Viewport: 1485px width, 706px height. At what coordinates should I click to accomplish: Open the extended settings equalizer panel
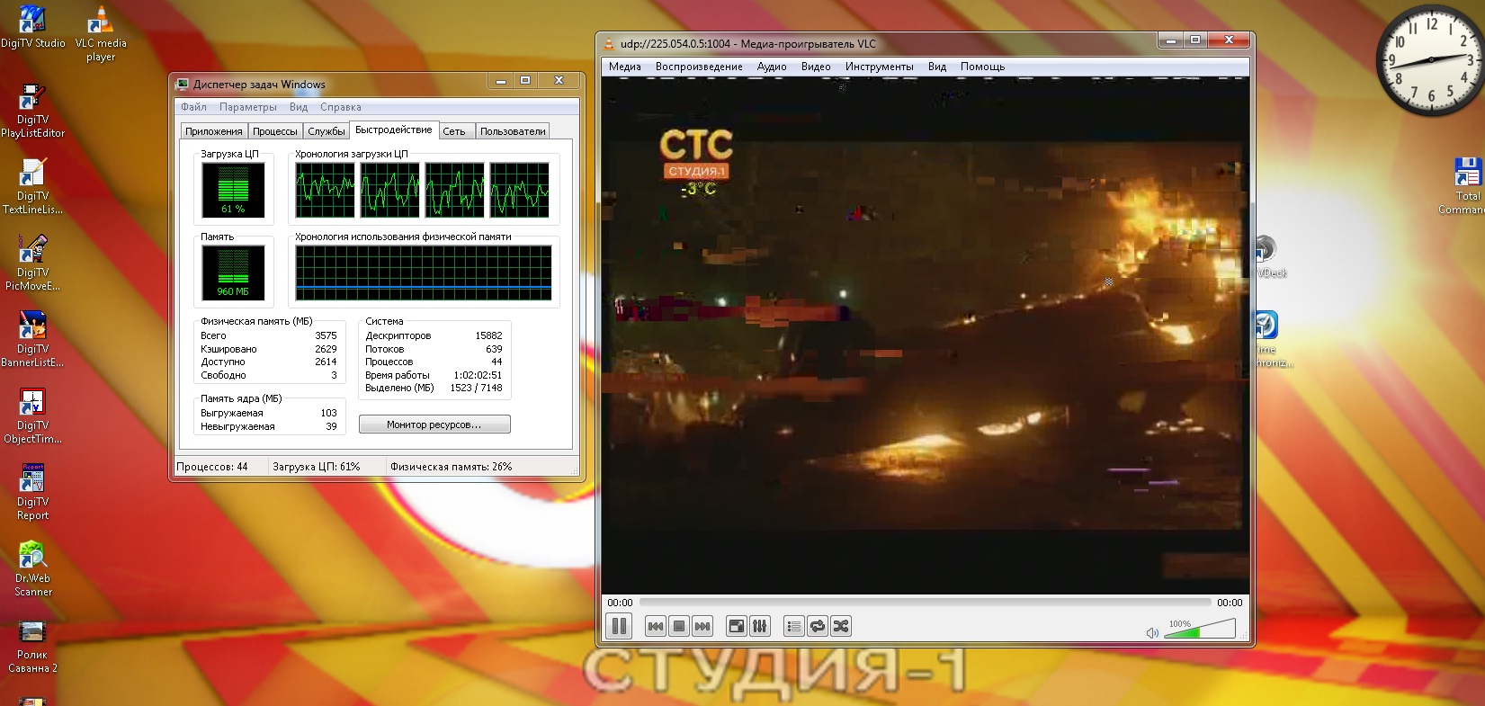point(759,626)
